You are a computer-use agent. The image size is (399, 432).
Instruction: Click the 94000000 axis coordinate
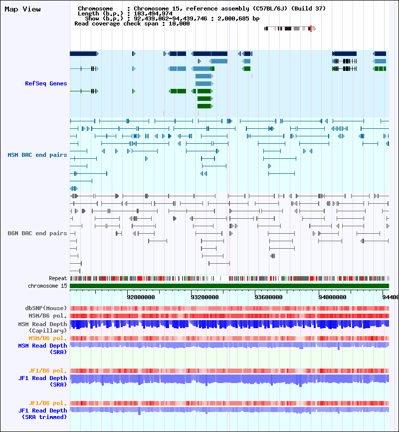pyautogui.click(x=332, y=297)
